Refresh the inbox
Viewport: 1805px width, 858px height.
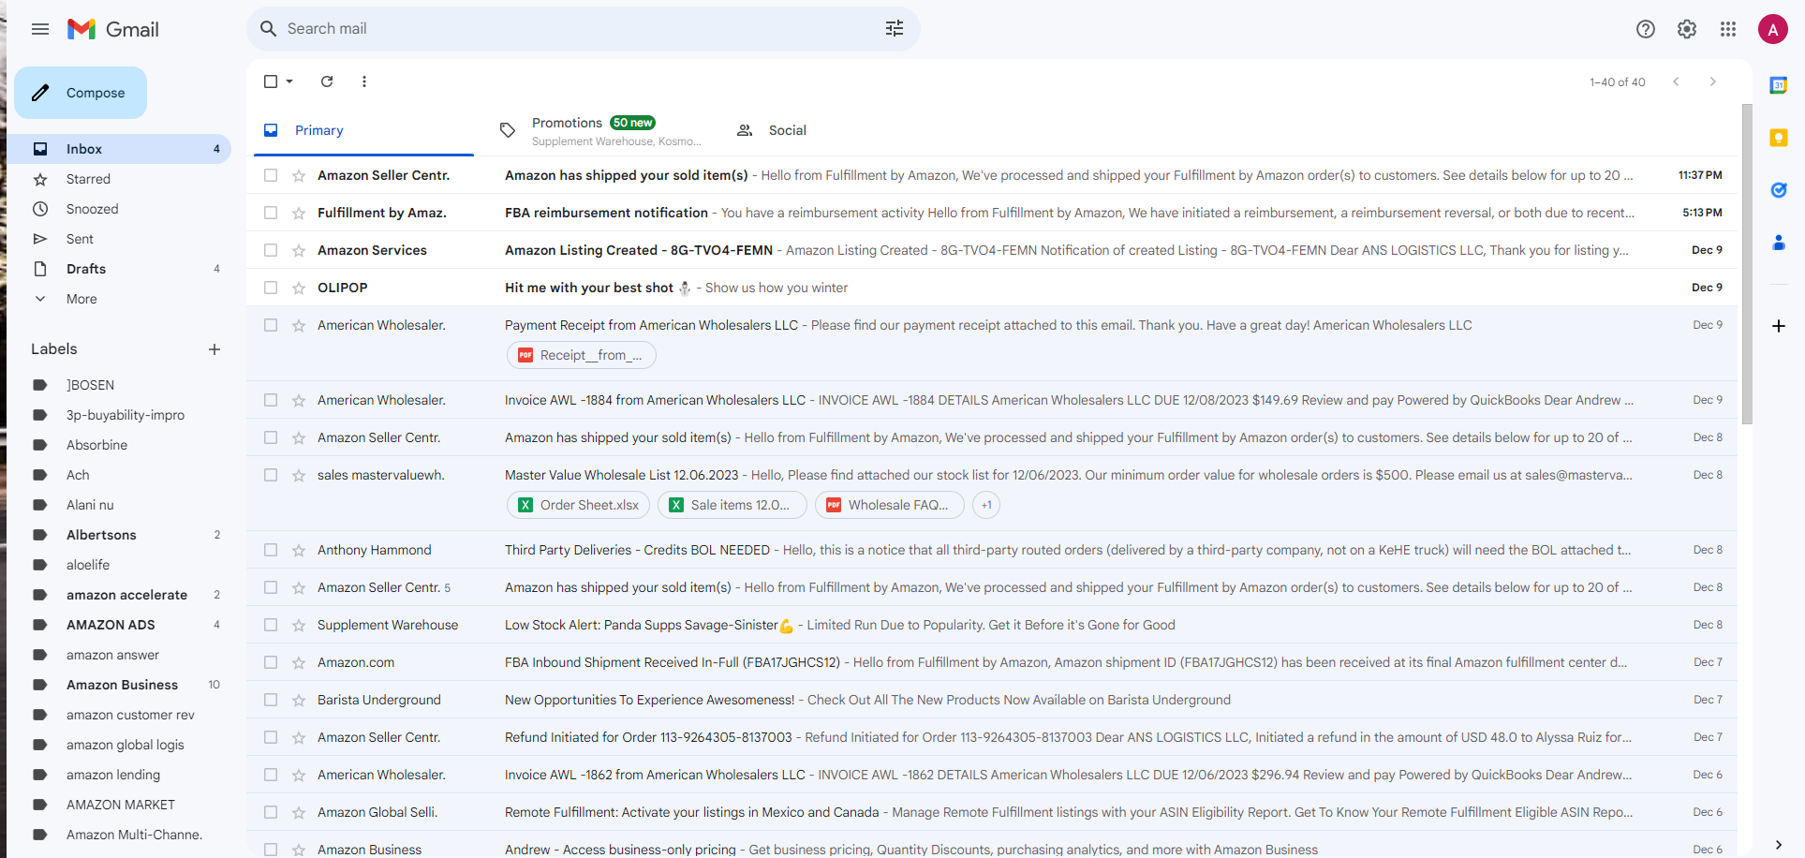point(327,81)
